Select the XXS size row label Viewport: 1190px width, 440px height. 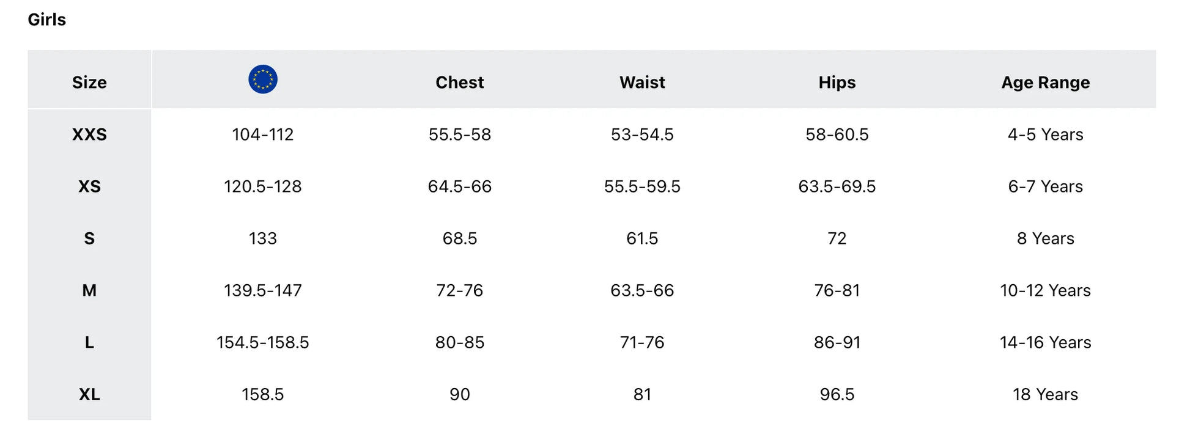[89, 134]
